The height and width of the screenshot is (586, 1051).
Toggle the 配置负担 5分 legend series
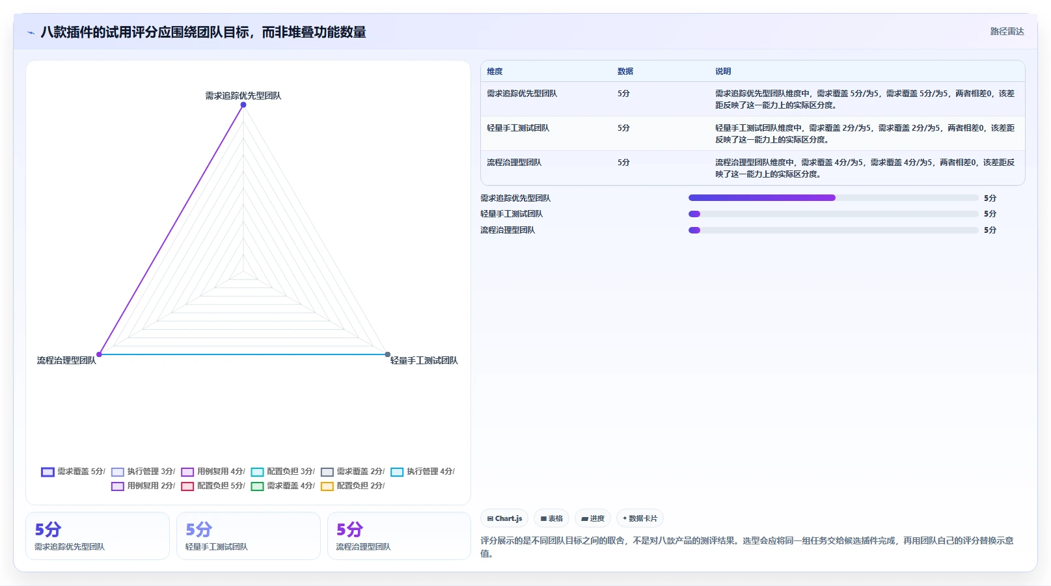point(213,486)
